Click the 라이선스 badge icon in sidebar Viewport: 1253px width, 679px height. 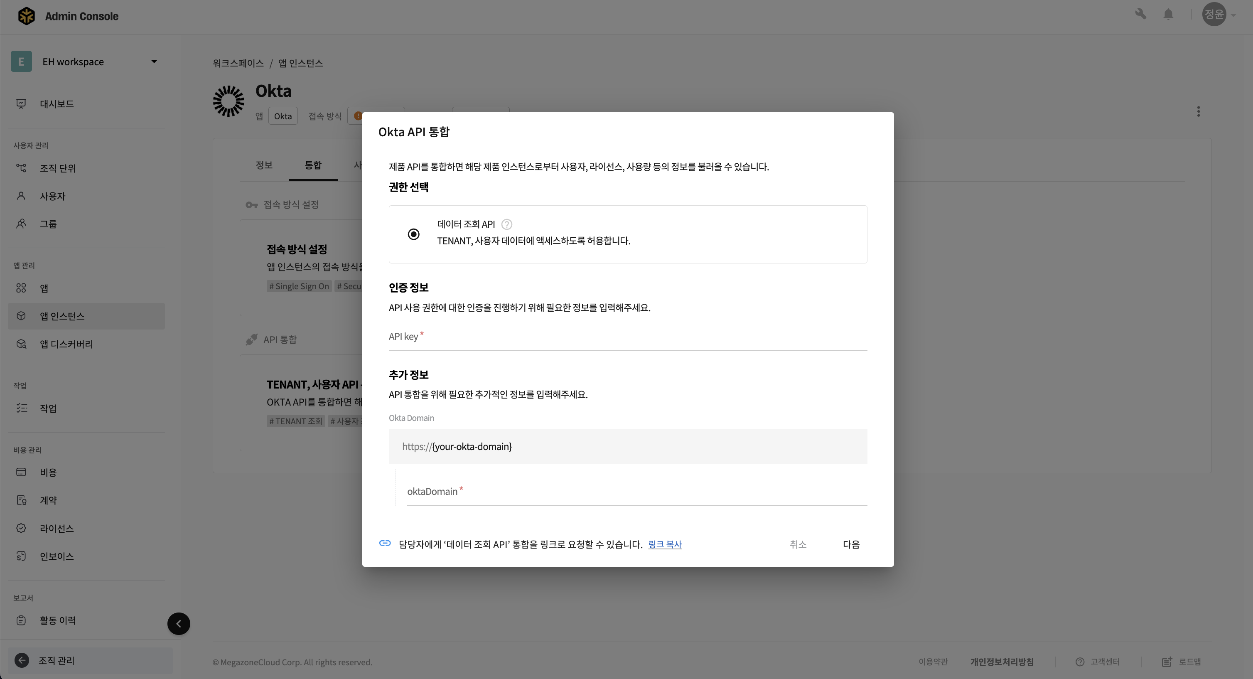21,528
